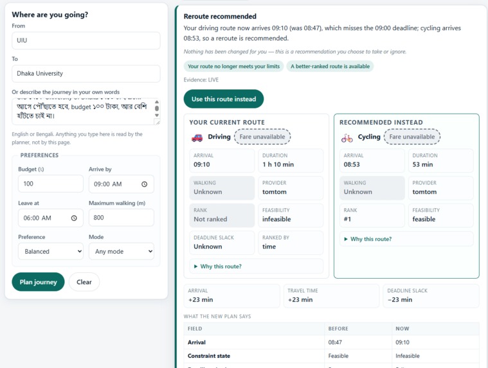Screen dimensions: 488x368
Task: Click the Arrive by time field
Action: 122,184
